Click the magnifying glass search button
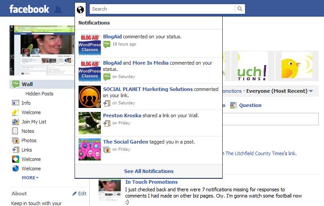Screen dimensions: 324x206 pyautogui.click(x=240, y=9)
